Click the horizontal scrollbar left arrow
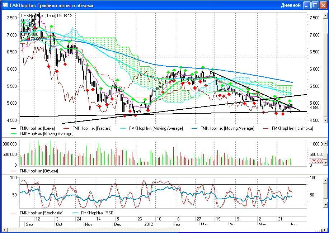 pyautogui.click(x=4, y=230)
